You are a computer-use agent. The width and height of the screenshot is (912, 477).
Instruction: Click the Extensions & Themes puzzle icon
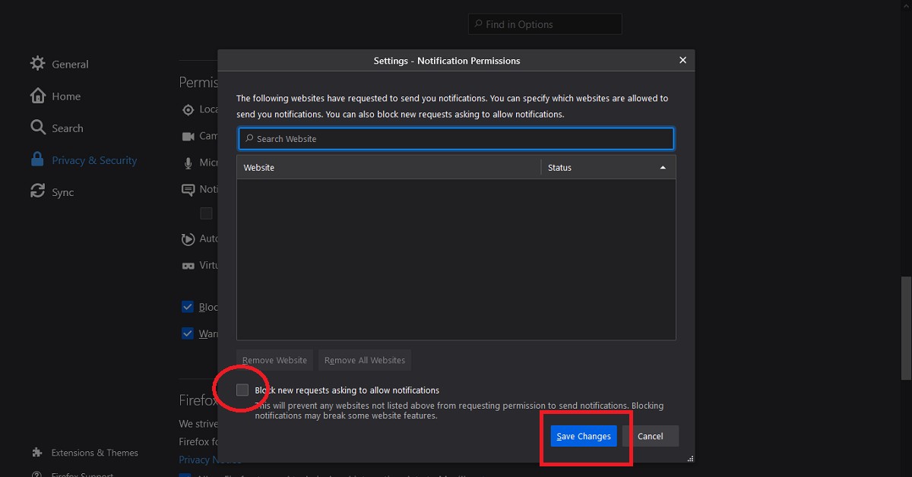pos(37,452)
